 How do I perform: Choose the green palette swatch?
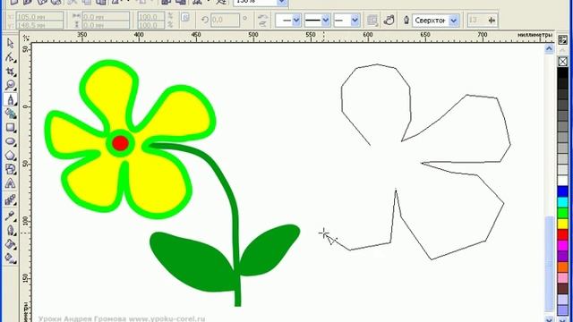tap(563, 213)
